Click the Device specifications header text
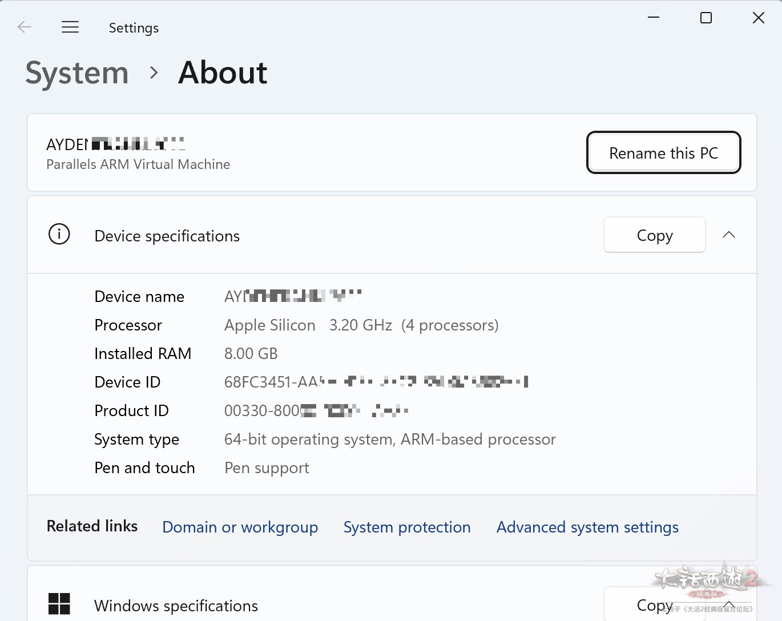 pos(167,236)
